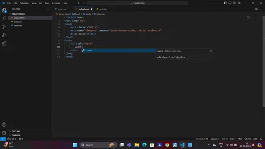265x149 pixels.
Task: Toggle the bottom panel layout button
Action: tap(230, 3)
